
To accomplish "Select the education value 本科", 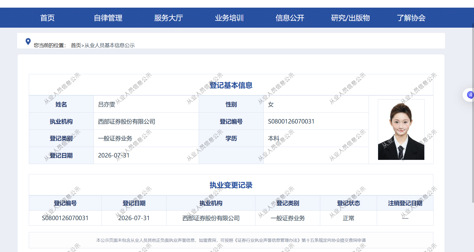I will pos(274,139).
